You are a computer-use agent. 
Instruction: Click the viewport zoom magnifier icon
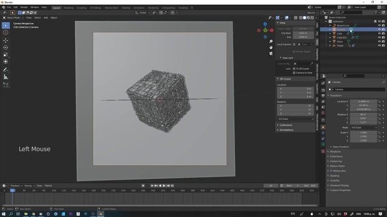pos(271,42)
